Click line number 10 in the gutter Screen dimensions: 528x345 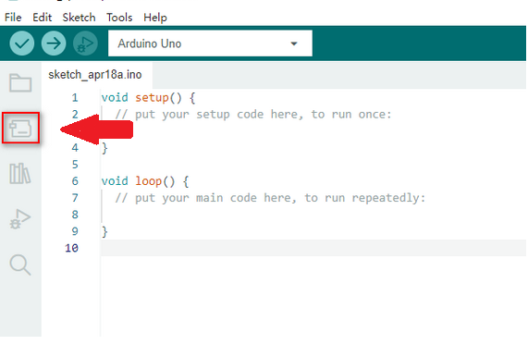coord(71,248)
